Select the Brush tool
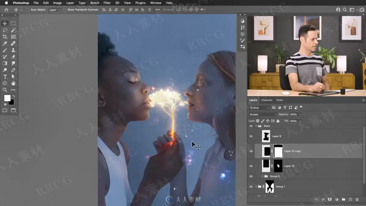This screenshot has width=366, height=206. coord(5,50)
